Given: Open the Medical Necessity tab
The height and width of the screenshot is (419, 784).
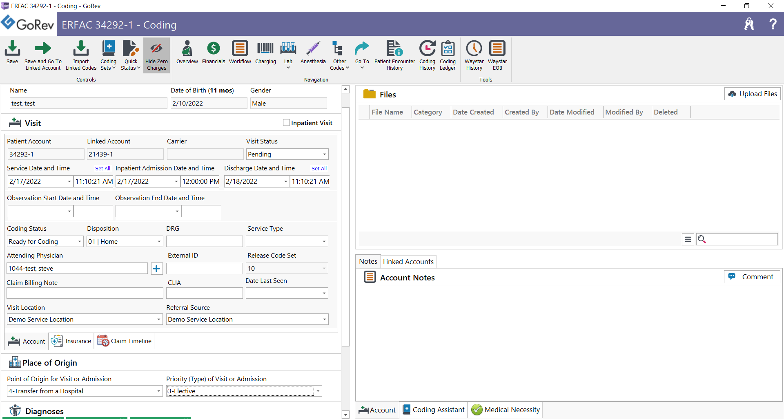Looking at the screenshot, I should 506,410.
